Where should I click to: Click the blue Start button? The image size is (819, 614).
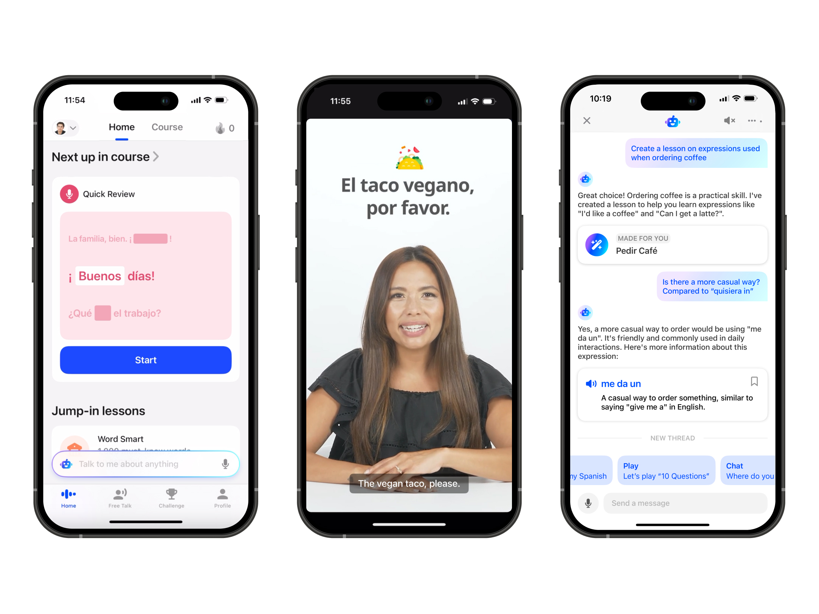point(144,359)
